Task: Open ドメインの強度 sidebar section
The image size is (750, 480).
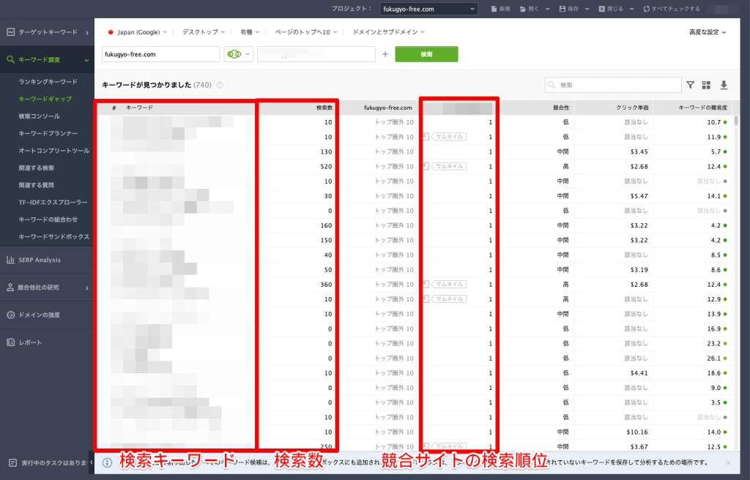Action: click(x=46, y=315)
